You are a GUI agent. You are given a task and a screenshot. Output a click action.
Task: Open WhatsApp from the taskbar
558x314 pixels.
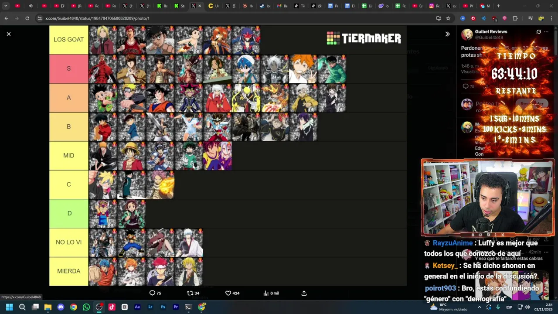point(86,307)
